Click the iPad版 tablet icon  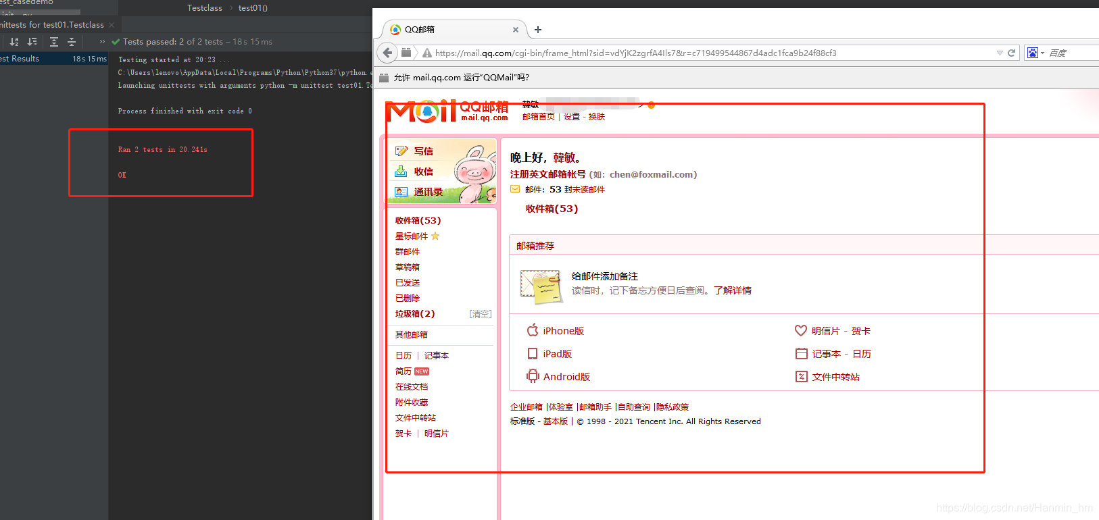coord(533,354)
